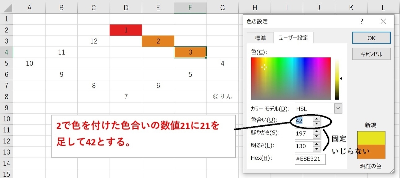Decrease 色合い with the down spinner
Viewport: 400px width, 178px height.
click(x=317, y=123)
